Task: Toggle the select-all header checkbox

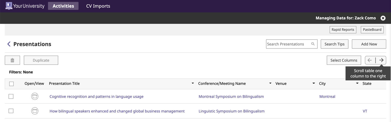Action: coord(11,84)
